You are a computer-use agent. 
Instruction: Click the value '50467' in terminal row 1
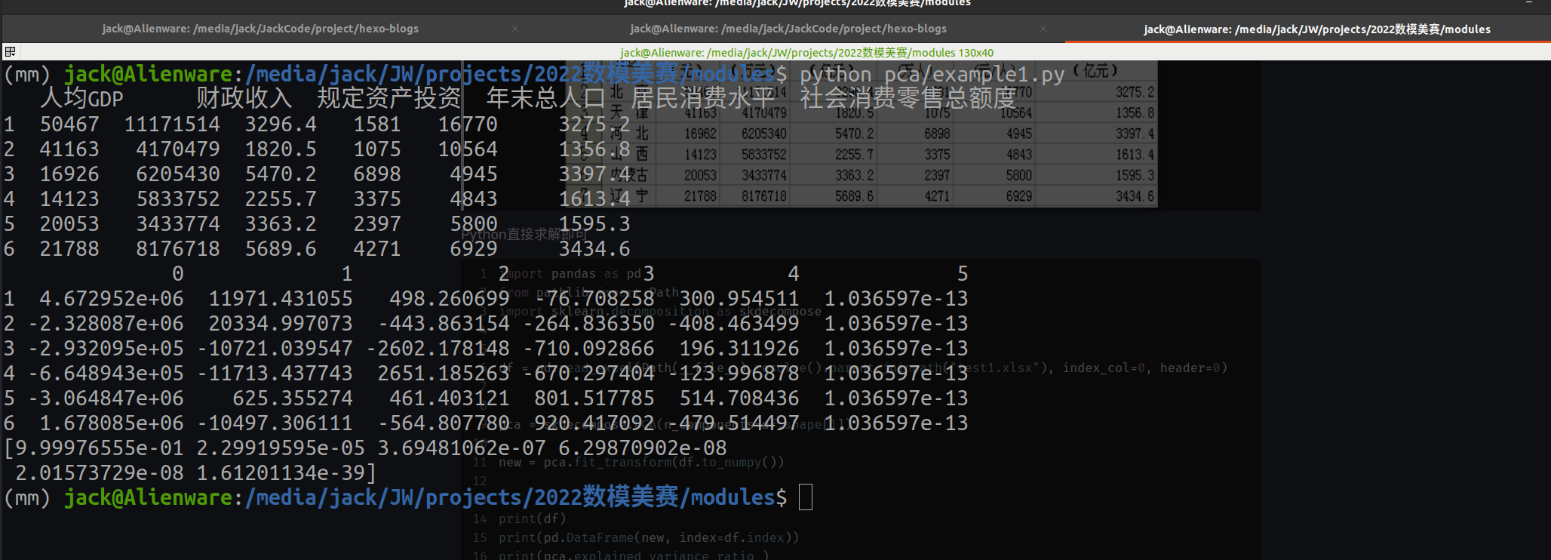(69, 124)
